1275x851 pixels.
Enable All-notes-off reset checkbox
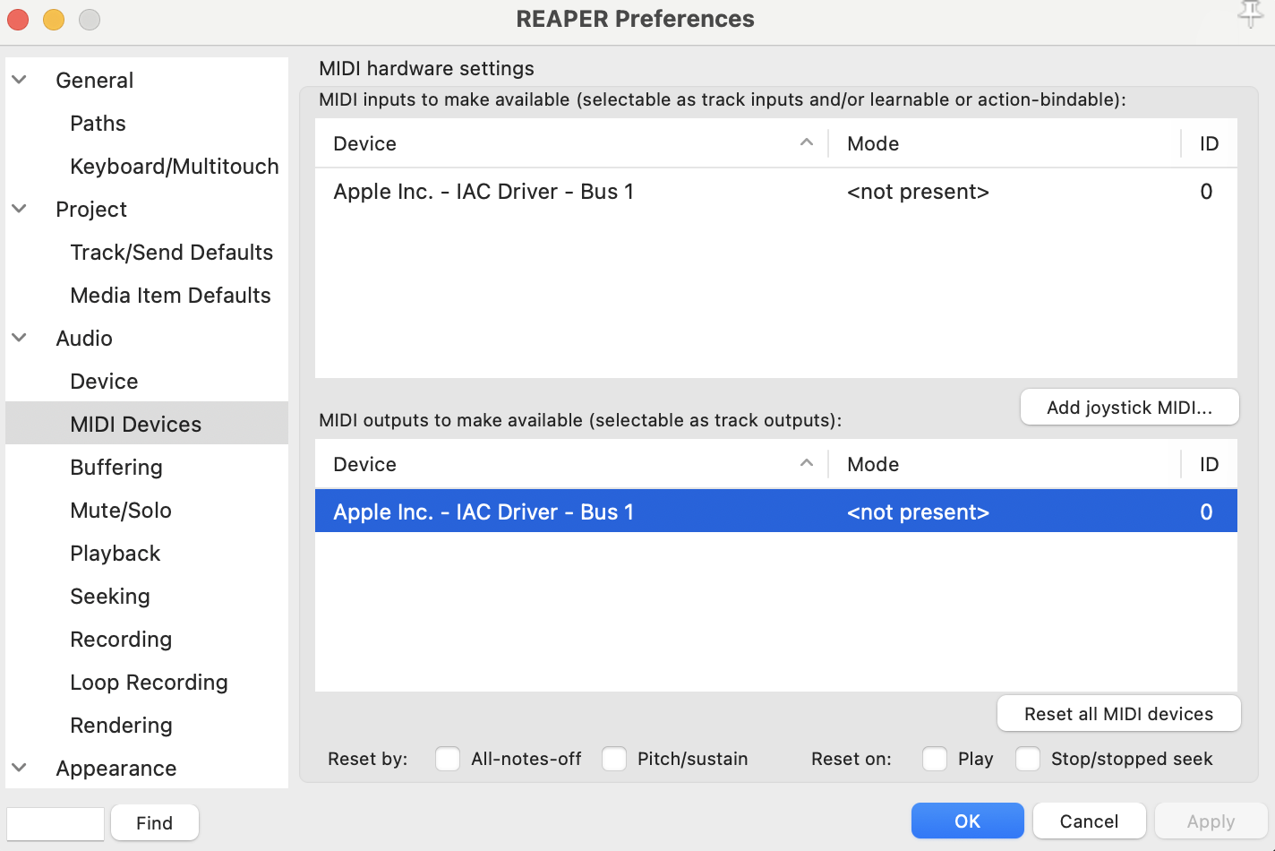click(x=448, y=759)
